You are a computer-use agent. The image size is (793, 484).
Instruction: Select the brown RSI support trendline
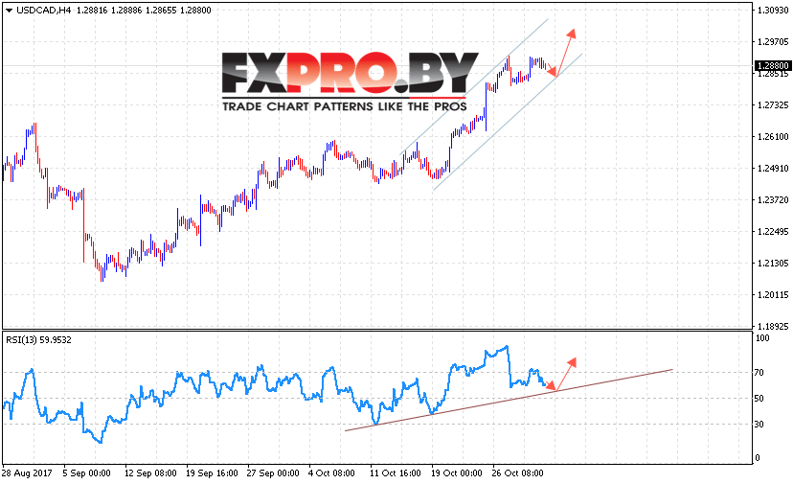(509, 400)
